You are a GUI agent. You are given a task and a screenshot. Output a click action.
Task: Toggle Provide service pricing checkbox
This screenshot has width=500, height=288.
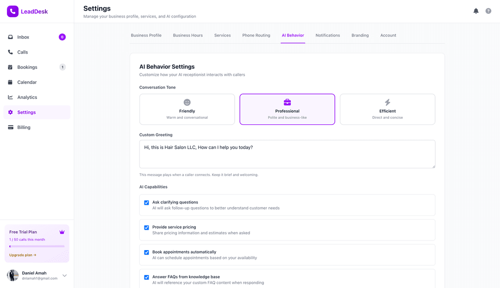[x=147, y=227]
